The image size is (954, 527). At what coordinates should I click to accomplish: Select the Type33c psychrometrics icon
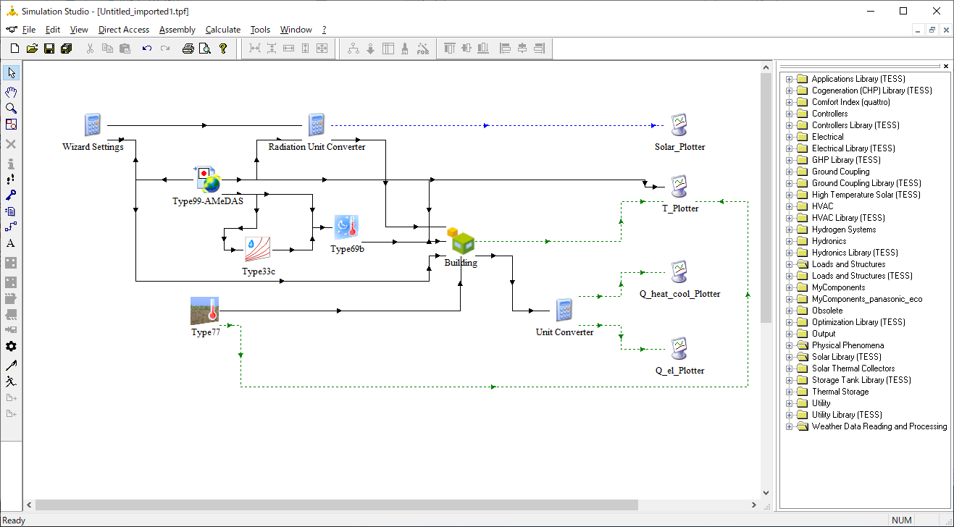[258, 250]
